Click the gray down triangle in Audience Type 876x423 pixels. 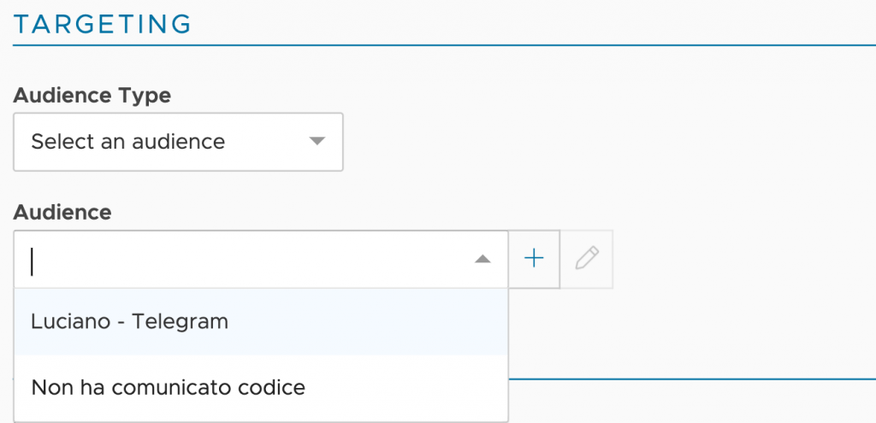pyautogui.click(x=317, y=141)
